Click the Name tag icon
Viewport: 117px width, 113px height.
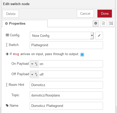[7, 105]
